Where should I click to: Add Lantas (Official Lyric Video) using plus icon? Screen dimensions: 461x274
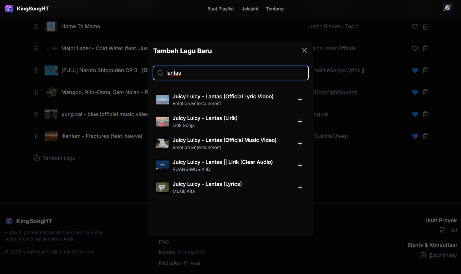pos(300,100)
